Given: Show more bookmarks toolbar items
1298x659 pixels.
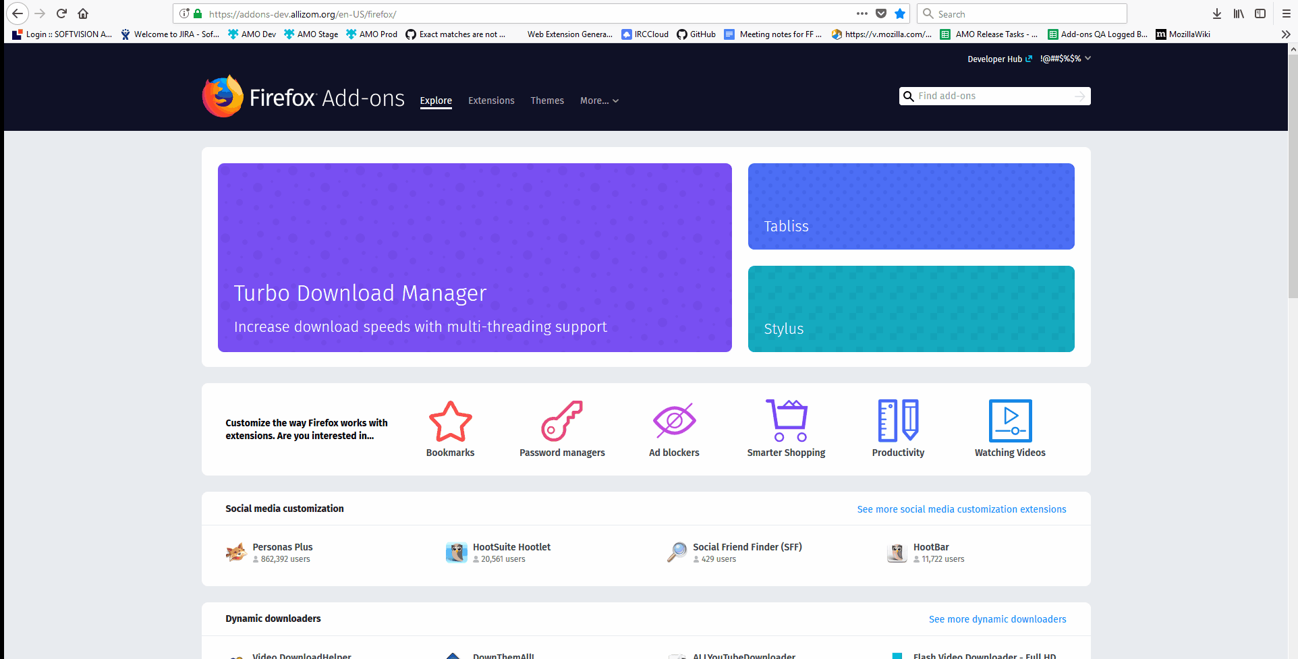Looking at the screenshot, I should pyautogui.click(x=1286, y=34).
